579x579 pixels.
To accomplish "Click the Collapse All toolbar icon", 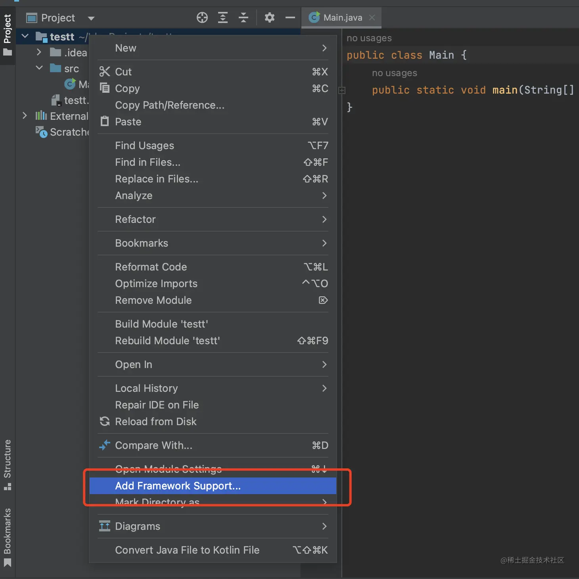I will point(243,17).
